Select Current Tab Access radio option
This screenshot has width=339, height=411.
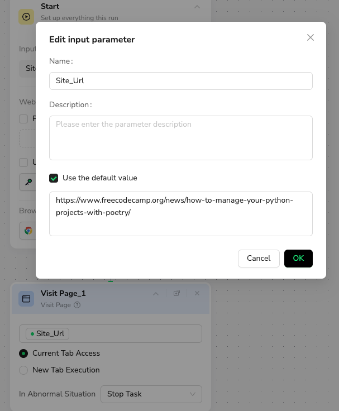23,353
